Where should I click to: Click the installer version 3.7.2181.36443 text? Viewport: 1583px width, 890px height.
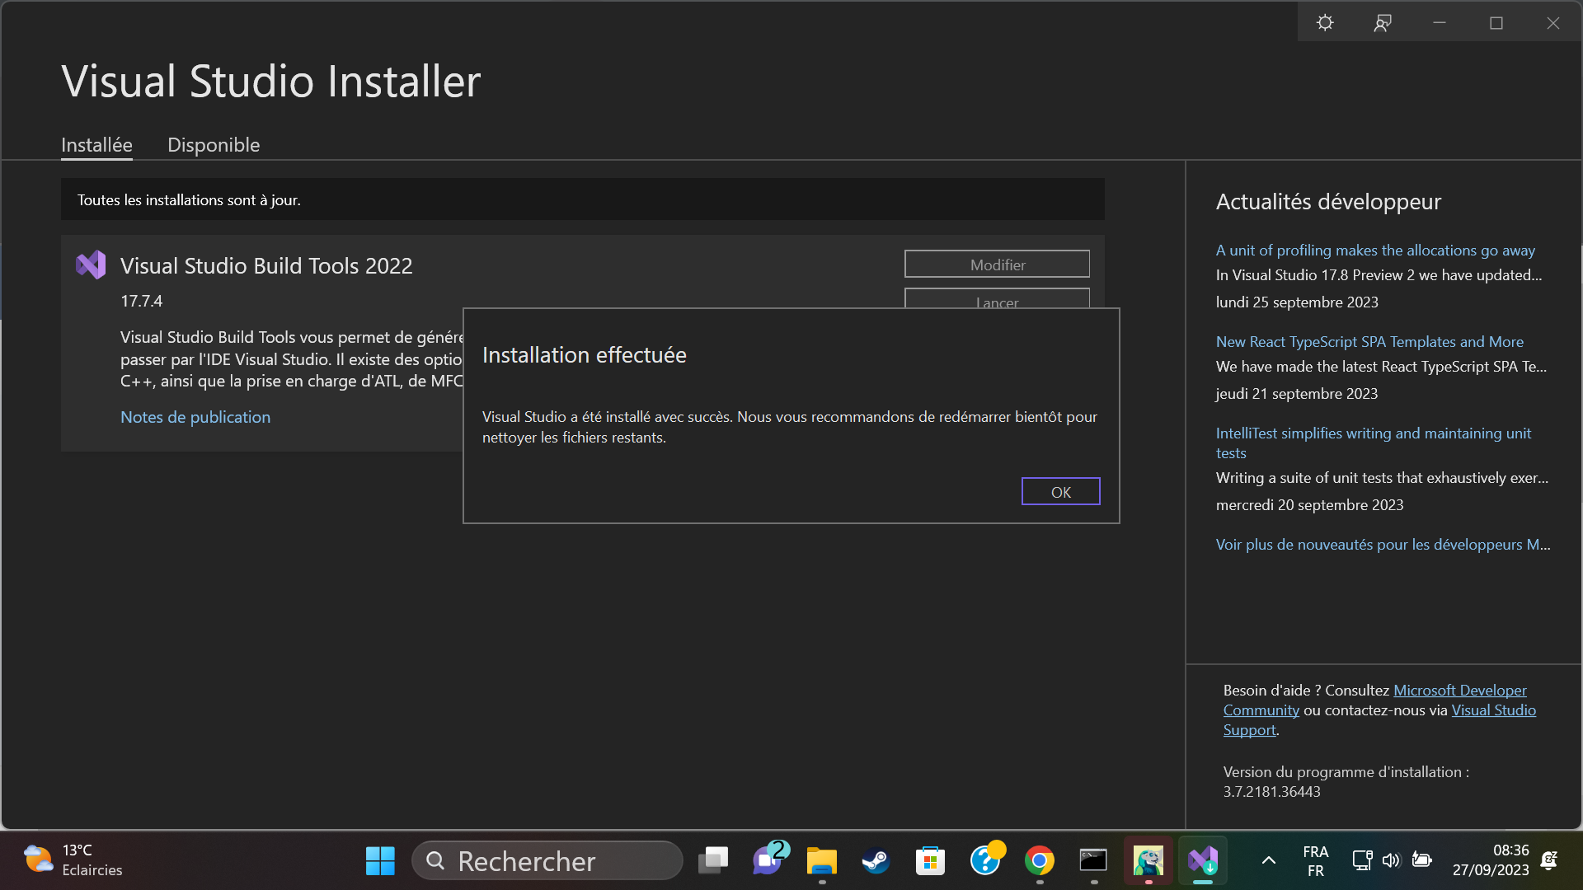1271,792
